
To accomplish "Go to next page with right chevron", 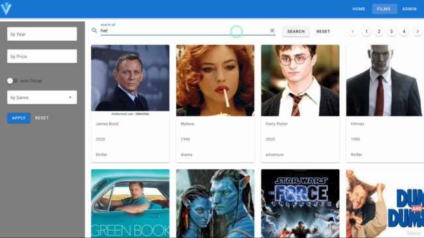I will tap(417, 32).
